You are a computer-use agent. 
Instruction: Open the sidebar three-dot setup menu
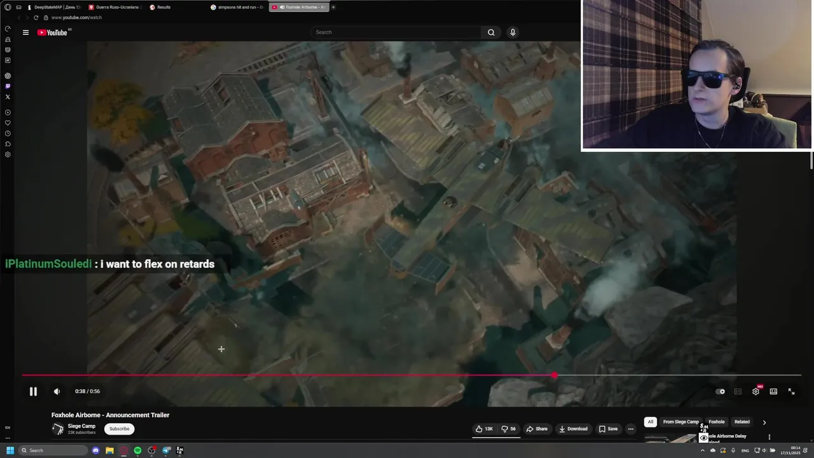(x=8, y=438)
